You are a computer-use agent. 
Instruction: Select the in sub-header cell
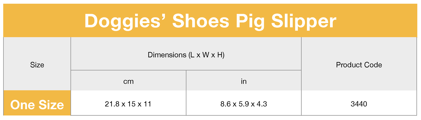(x=244, y=81)
